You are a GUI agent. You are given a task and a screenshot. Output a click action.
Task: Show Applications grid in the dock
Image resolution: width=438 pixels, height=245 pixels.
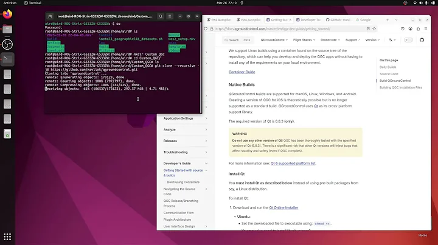7,237
